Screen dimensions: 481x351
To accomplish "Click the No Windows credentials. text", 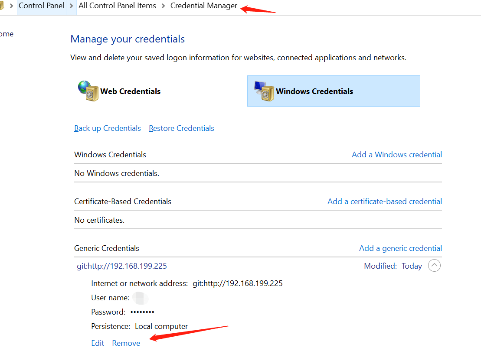I will [x=117, y=173].
